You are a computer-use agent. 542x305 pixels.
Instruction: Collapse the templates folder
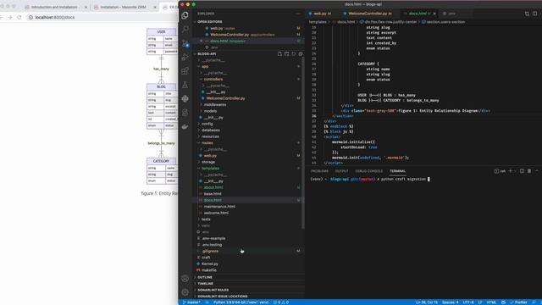pos(210,168)
